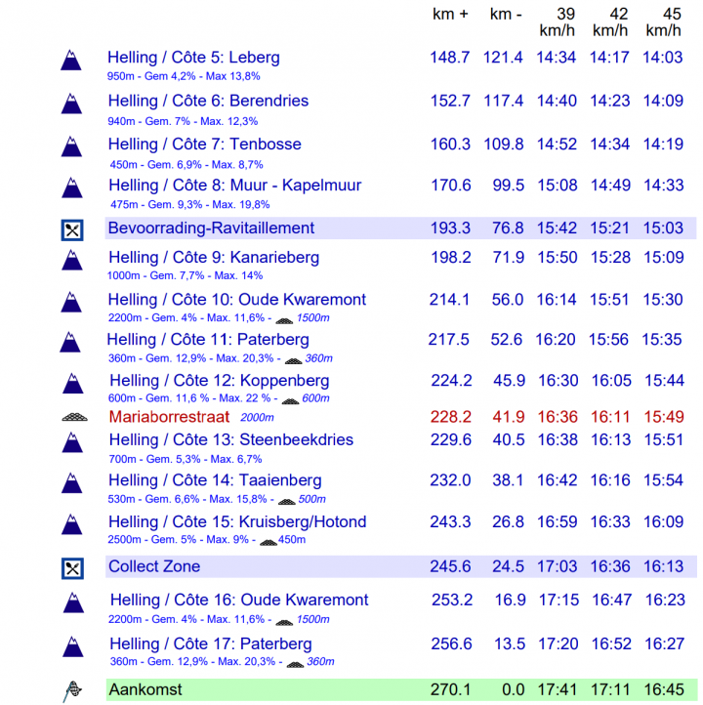Click the 16:13 time in Collect Zone row
Image resolution: width=703 pixels, height=705 pixels.
point(663,566)
